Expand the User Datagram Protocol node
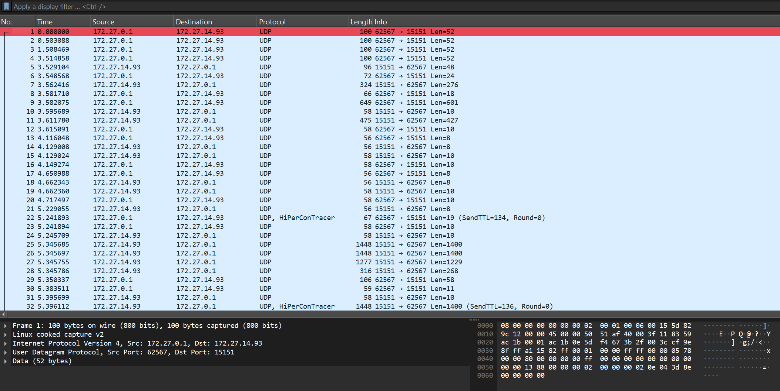 tap(6, 352)
